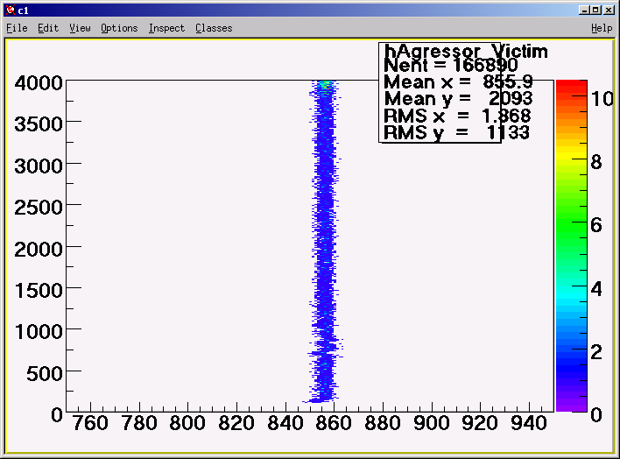Click the y-axis label 2500
Screen dimensions: 620x459
tap(39, 208)
